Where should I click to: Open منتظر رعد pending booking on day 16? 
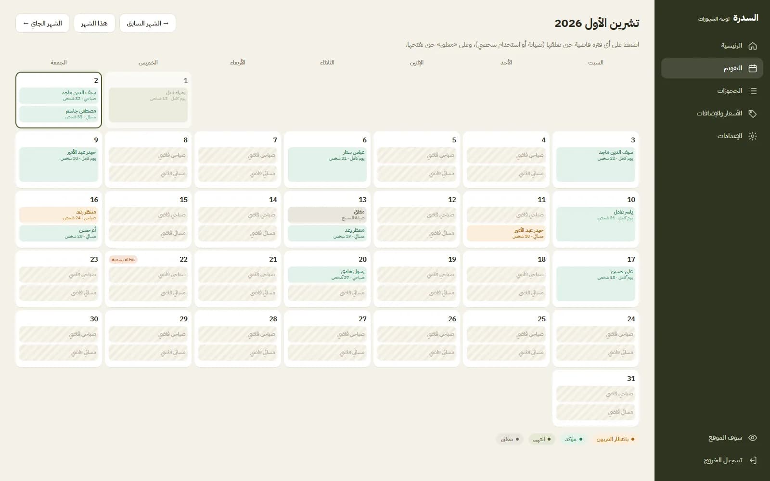[x=59, y=215]
